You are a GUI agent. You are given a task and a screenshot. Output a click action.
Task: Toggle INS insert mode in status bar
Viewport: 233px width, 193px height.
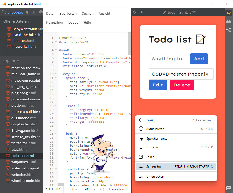point(59,190)
